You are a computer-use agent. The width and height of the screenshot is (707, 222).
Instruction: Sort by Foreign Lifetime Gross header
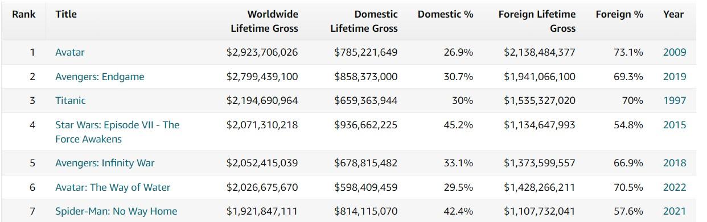(x=537, y=21)
